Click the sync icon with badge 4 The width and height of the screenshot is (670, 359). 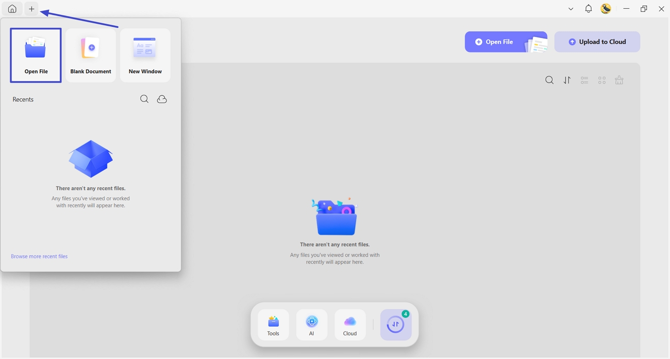[x=396, y=325]
